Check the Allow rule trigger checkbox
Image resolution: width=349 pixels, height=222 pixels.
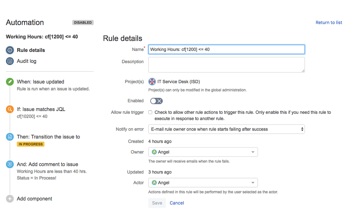pyautogui.click(x=150, y=112)
